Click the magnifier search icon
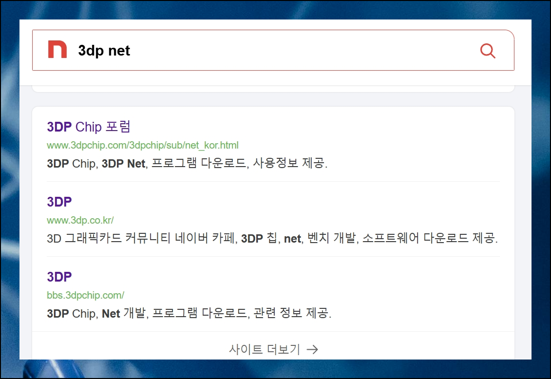The height and width of the screenshot is (379, 551). [488, 51]
